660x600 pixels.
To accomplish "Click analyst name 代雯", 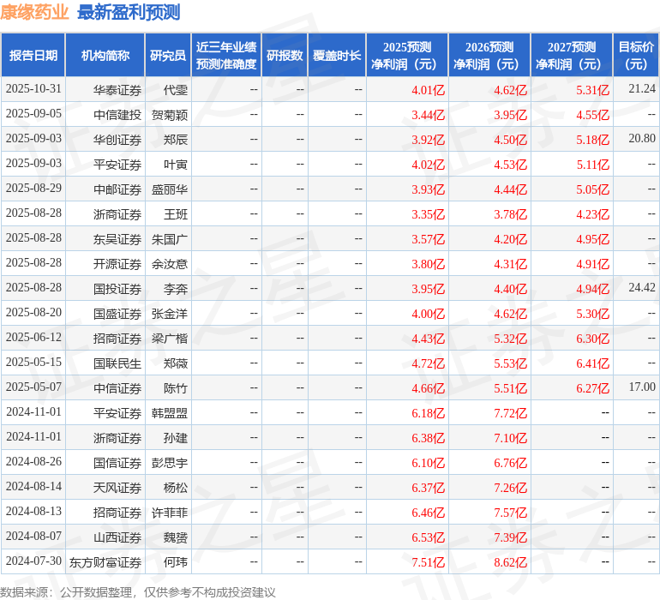I will click(x=176, y=90).
